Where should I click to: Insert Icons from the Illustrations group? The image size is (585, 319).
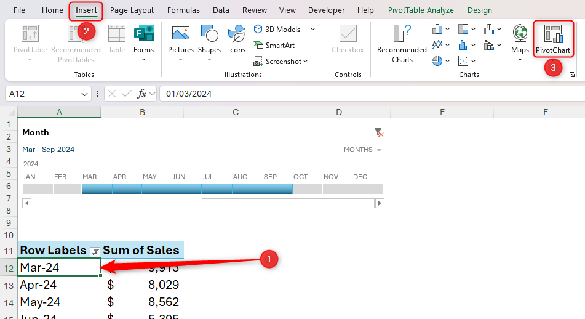tap(237, 41)
